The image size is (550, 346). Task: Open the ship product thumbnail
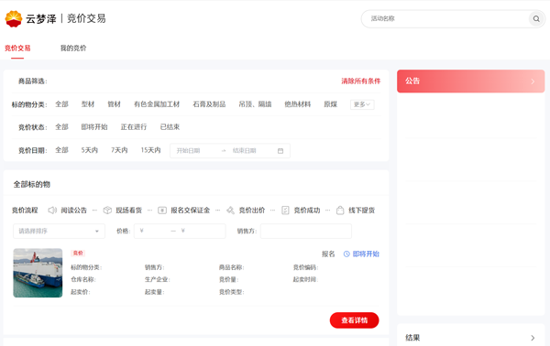click(x=38, y=273)
